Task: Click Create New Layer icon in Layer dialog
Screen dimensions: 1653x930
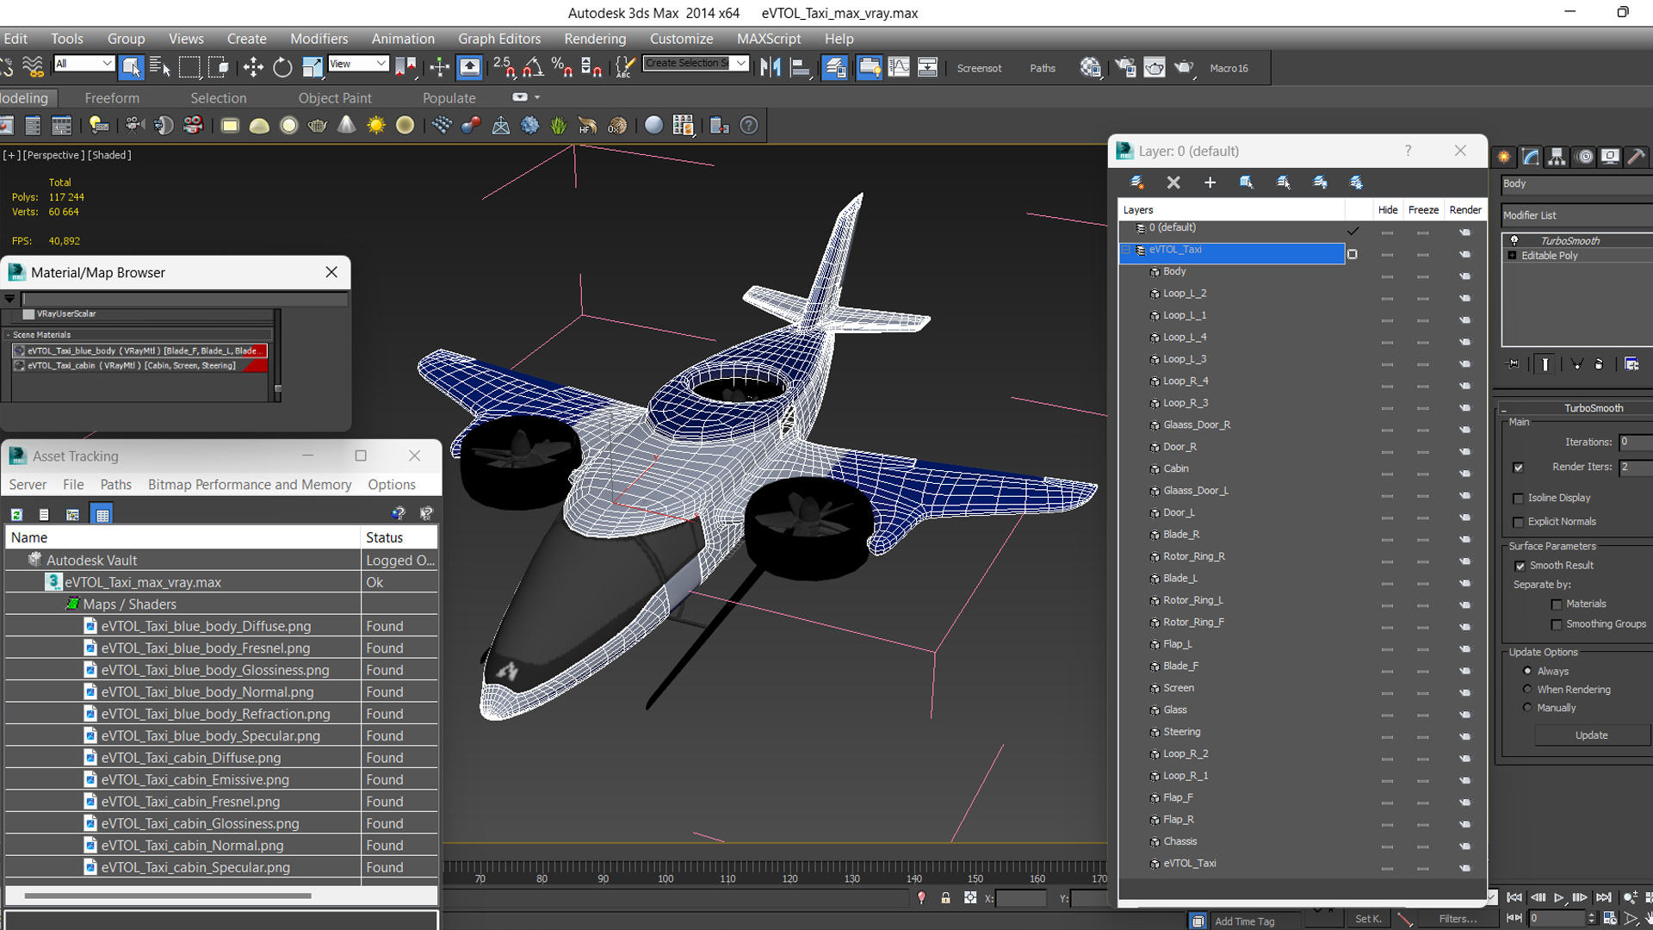Action: click(1136, 183)
